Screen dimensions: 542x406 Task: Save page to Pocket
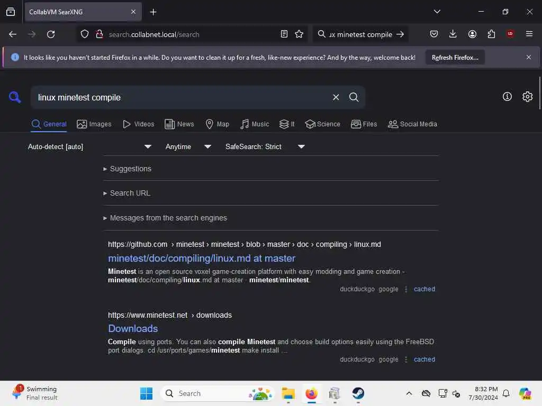coord(434,34)
